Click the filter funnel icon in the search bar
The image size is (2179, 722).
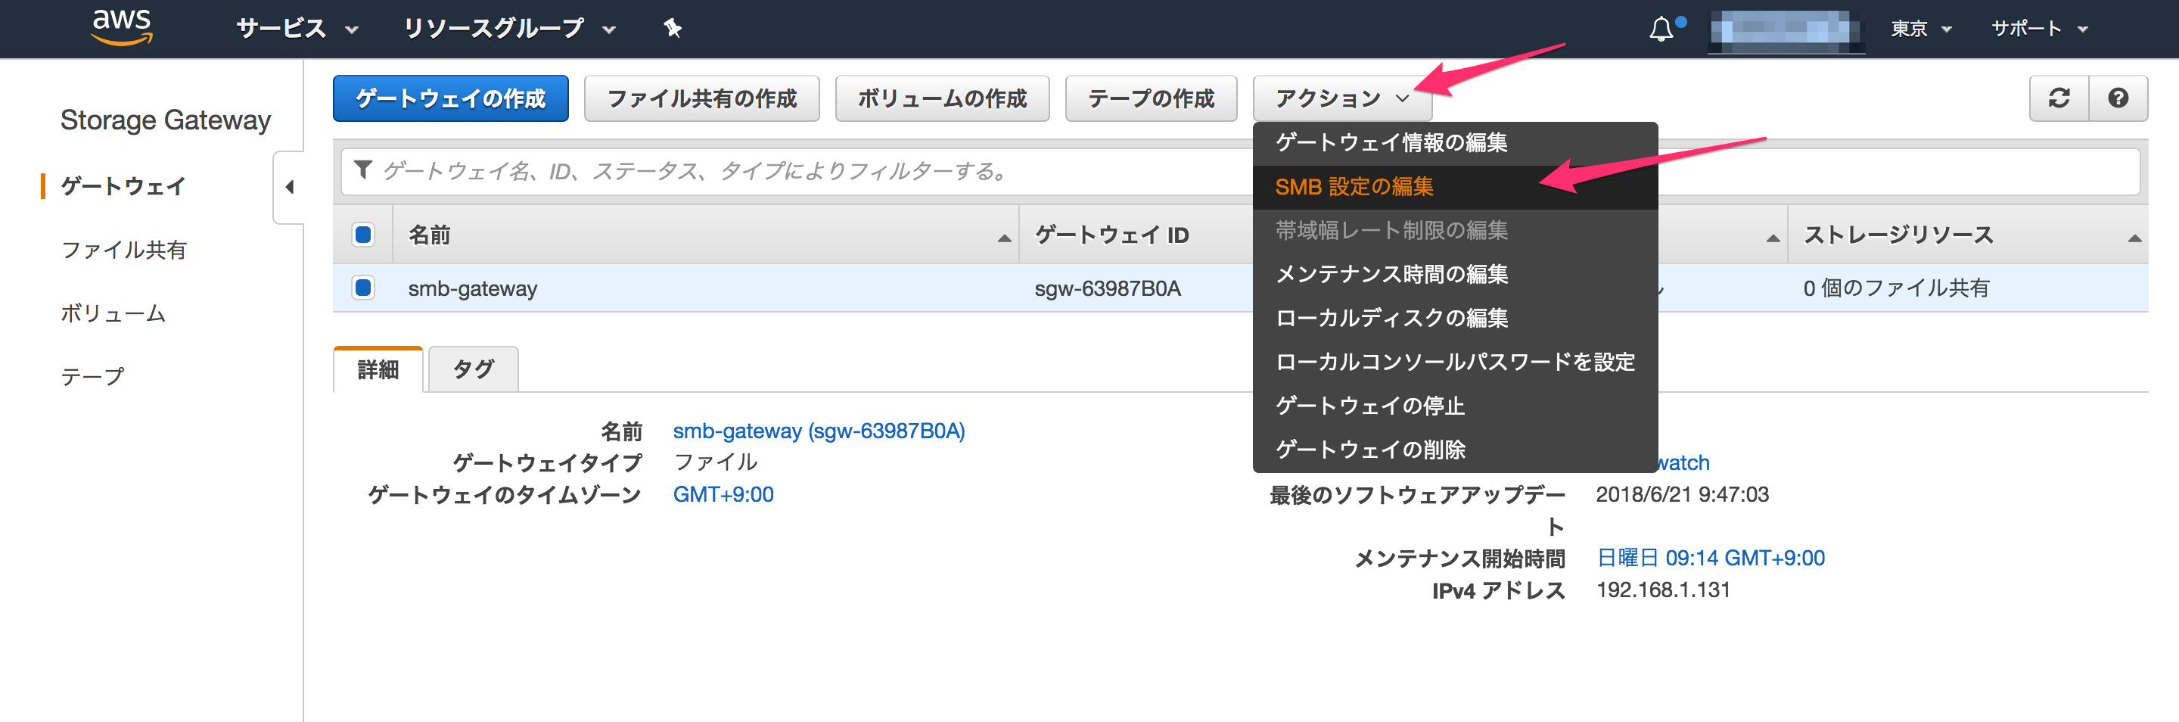[x=362, y=170]
